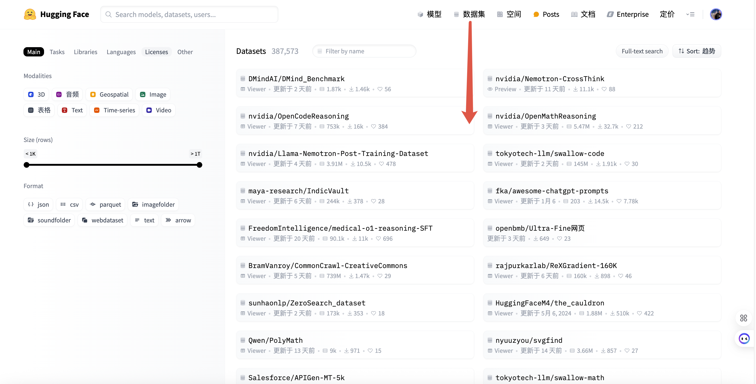Viewport: 756px width, 384px height.
Task: Click the floating apps grid icon
Action: pyautogui.click(x=743, y=318)
